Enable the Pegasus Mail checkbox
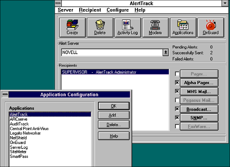 point(177,100)
